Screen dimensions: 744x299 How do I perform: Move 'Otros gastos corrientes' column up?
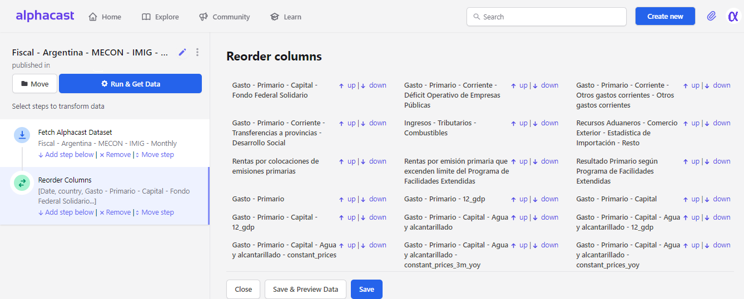pos(691,85)
